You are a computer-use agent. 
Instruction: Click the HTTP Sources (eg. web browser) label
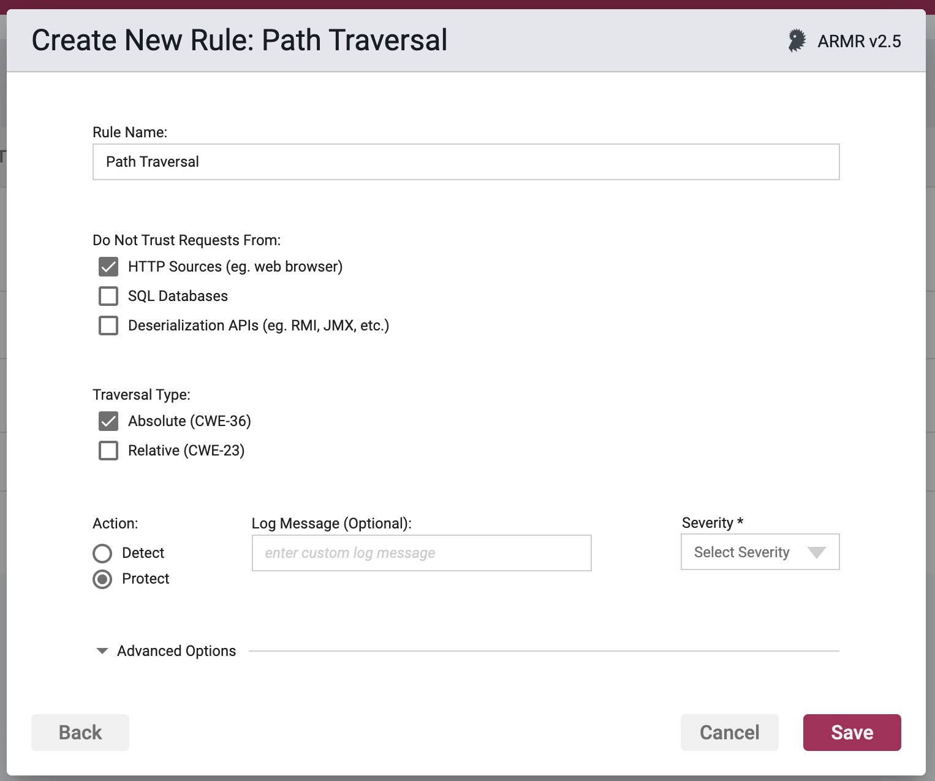pos(235,267)
